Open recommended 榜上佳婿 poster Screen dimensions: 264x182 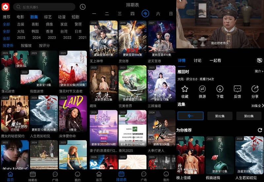pyautogui.click(x=190, y=155)
